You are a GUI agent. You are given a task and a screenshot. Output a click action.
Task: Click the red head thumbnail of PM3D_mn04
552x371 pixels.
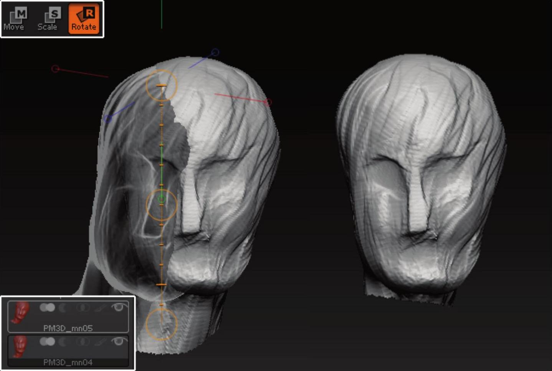click(20, 346)
